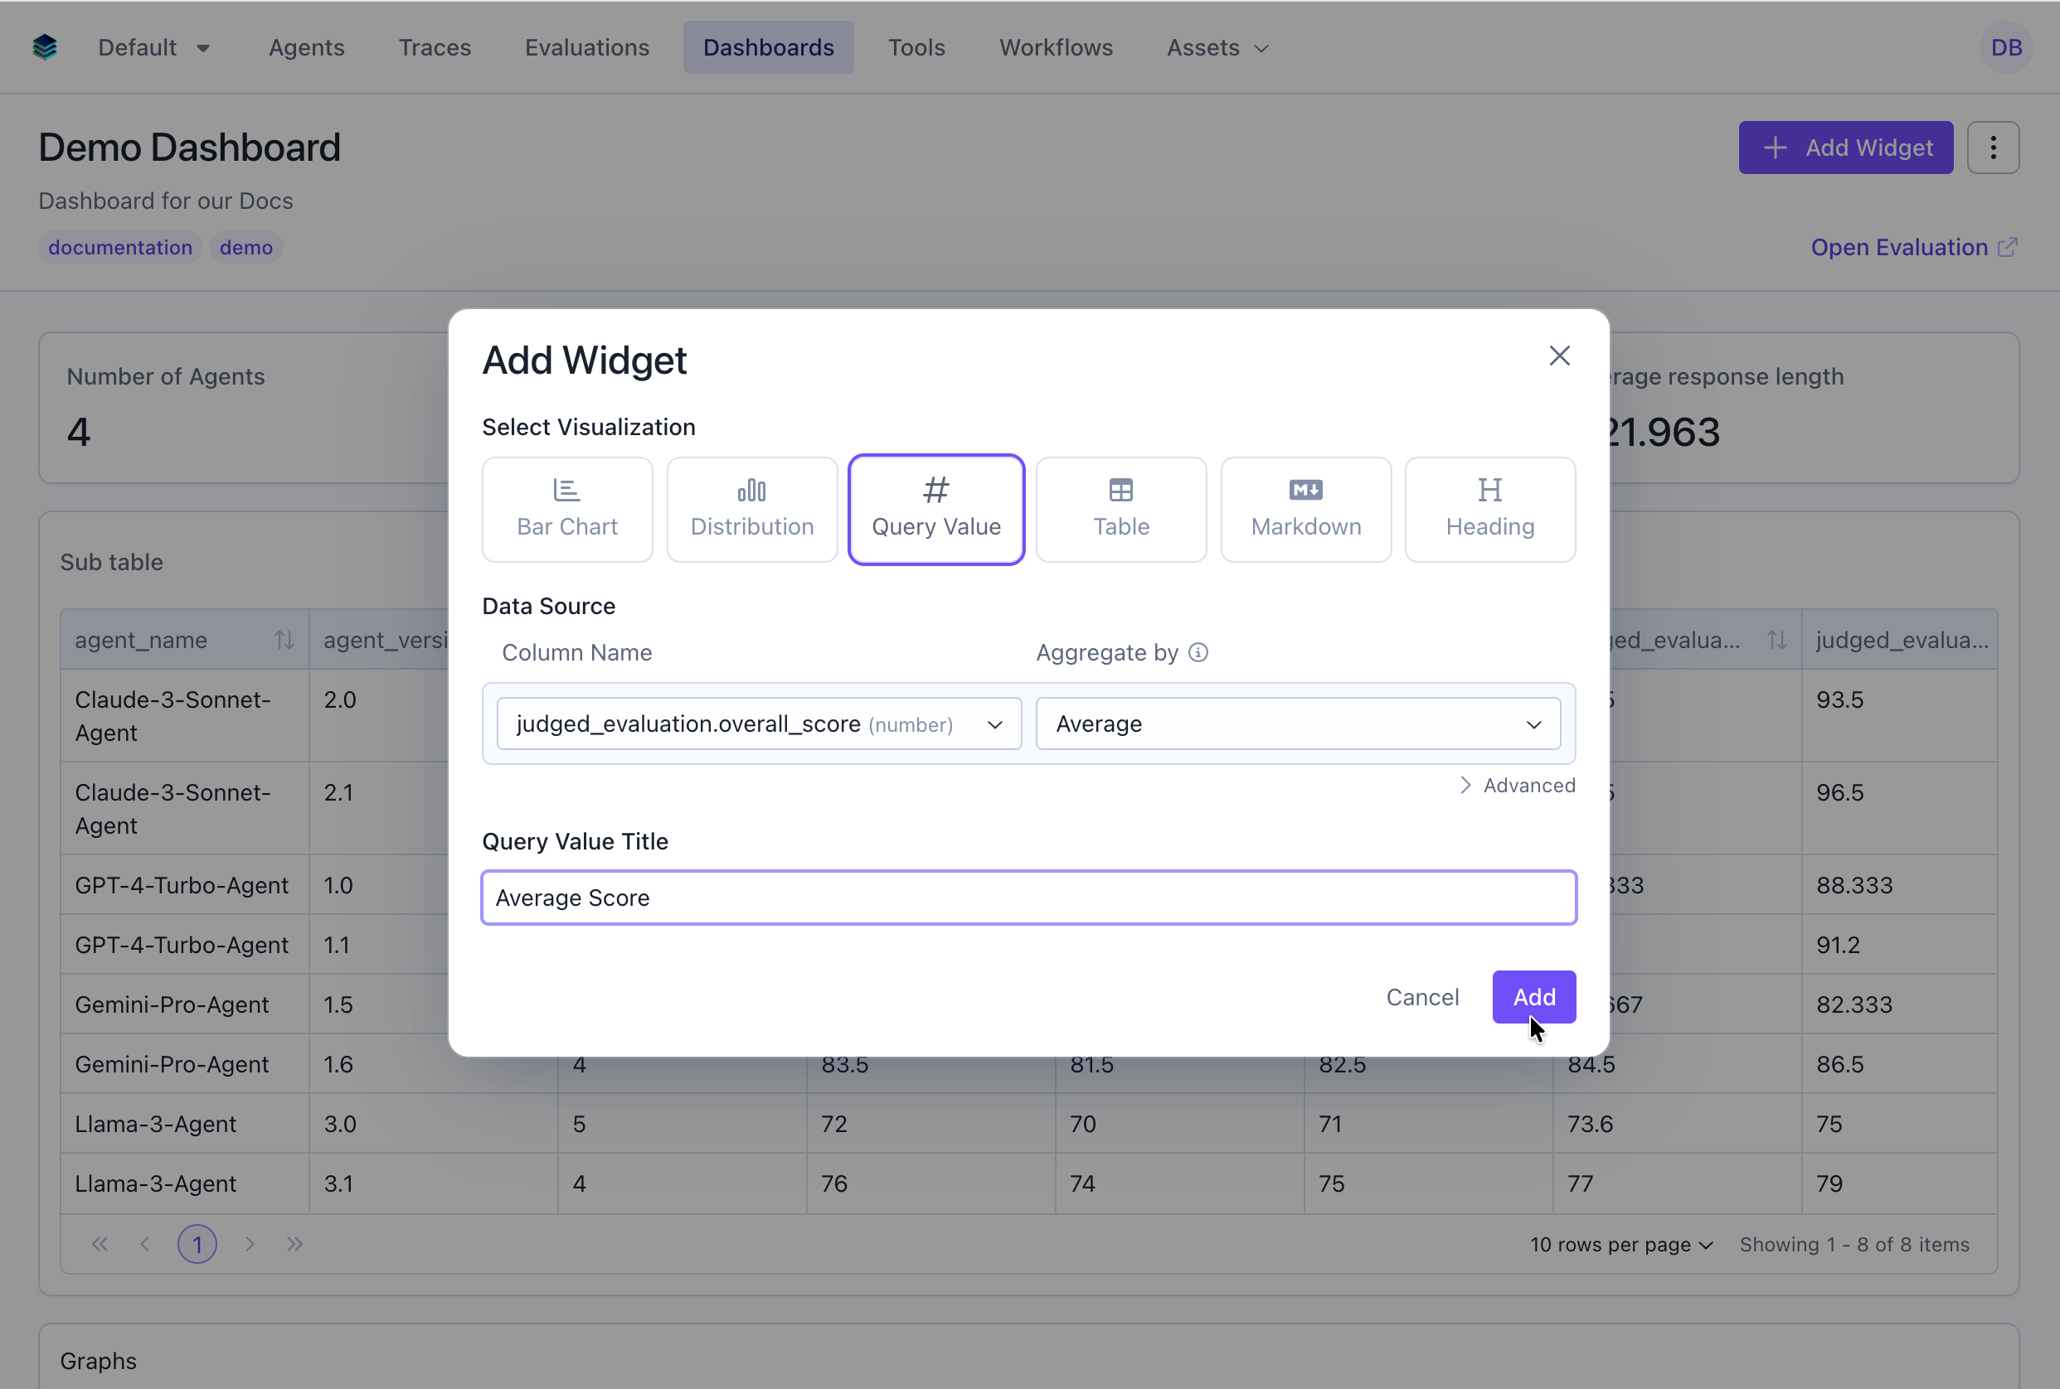Click the workspace logo icon top left
The image size is (2060, 1389).
43,47
